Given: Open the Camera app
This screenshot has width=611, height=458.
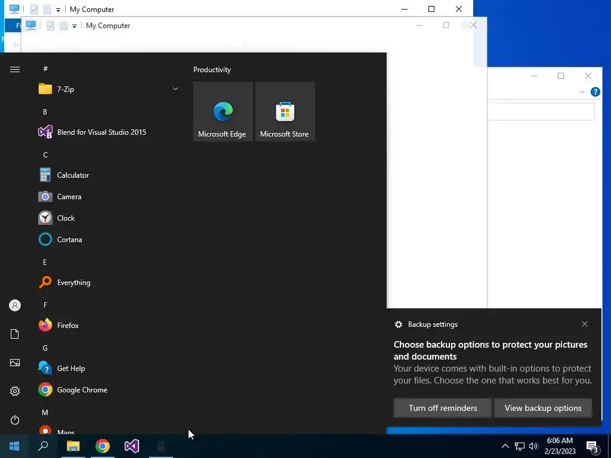Looking at the screenshot, I should (x=109, y=197).
